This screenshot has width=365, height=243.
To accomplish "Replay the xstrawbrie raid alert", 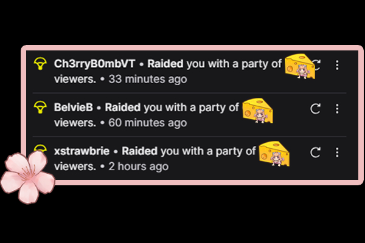I will (315, 152).
